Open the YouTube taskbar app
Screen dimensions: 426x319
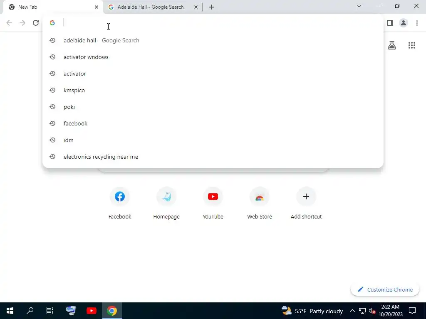pos(92,311)
